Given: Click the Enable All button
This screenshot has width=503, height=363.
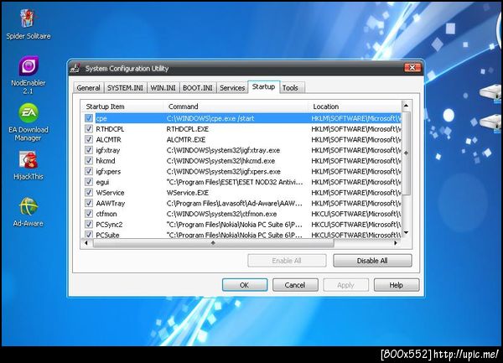Looking at the screenshot, I should 287,261.
